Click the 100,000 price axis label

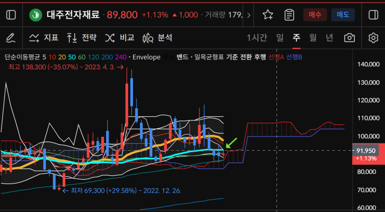tap(368, 136)
